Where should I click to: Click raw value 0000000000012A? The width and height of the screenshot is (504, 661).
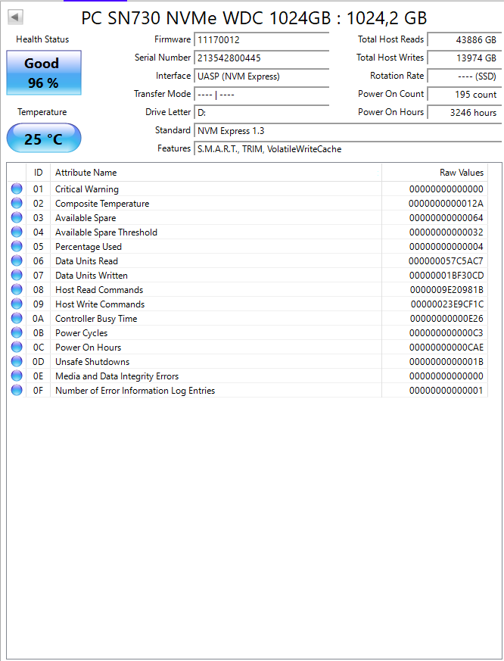[446, 204]
